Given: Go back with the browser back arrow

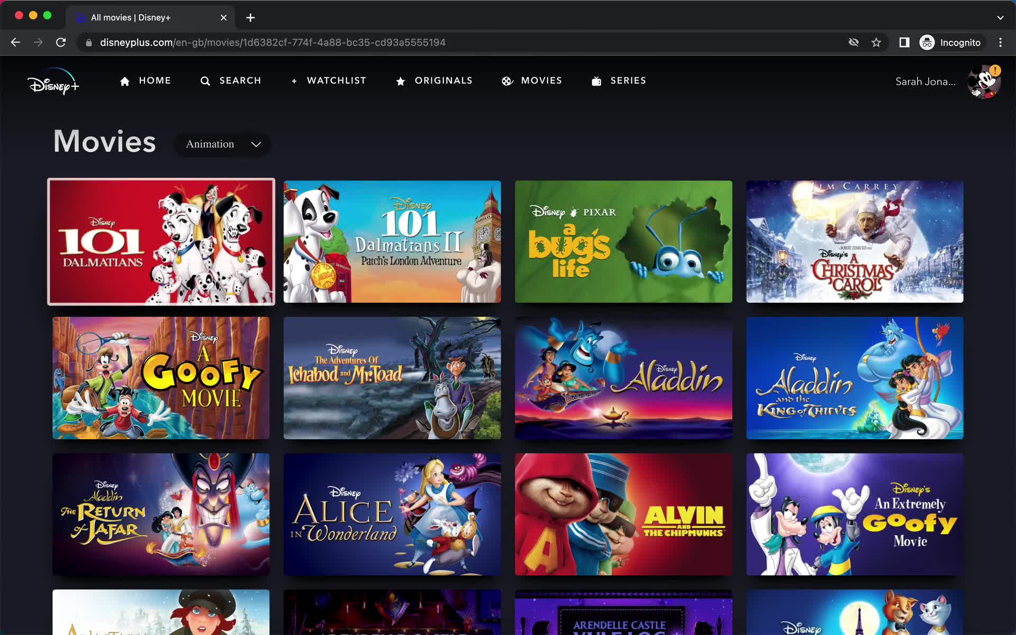Looking at the screenshot, I should pos(15,42).
